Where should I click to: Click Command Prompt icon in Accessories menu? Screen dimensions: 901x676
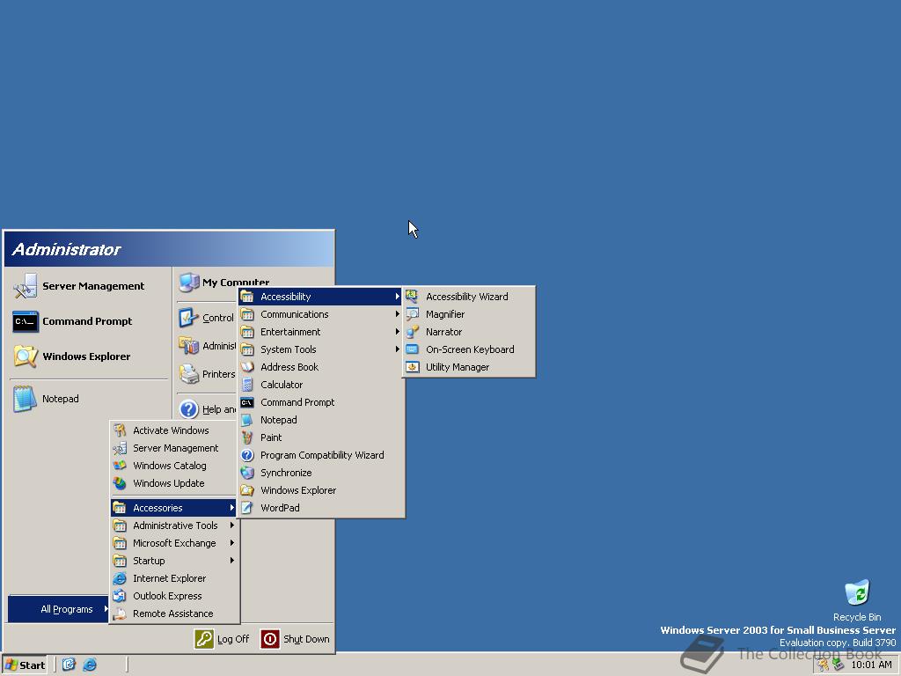pyautogui.click(x=247, y=402)
